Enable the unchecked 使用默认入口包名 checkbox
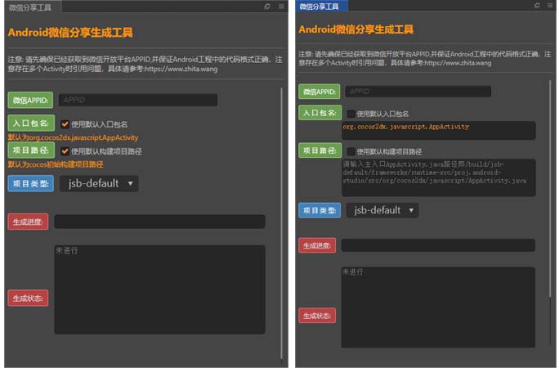559x368 pixels. [x=351, y=114]
